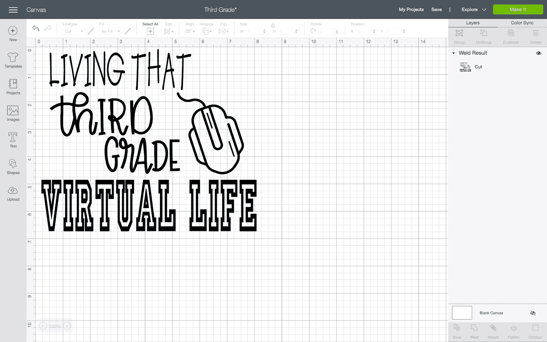547x342 pixels.
Task: Click the Select All icon
Action: 150,31
